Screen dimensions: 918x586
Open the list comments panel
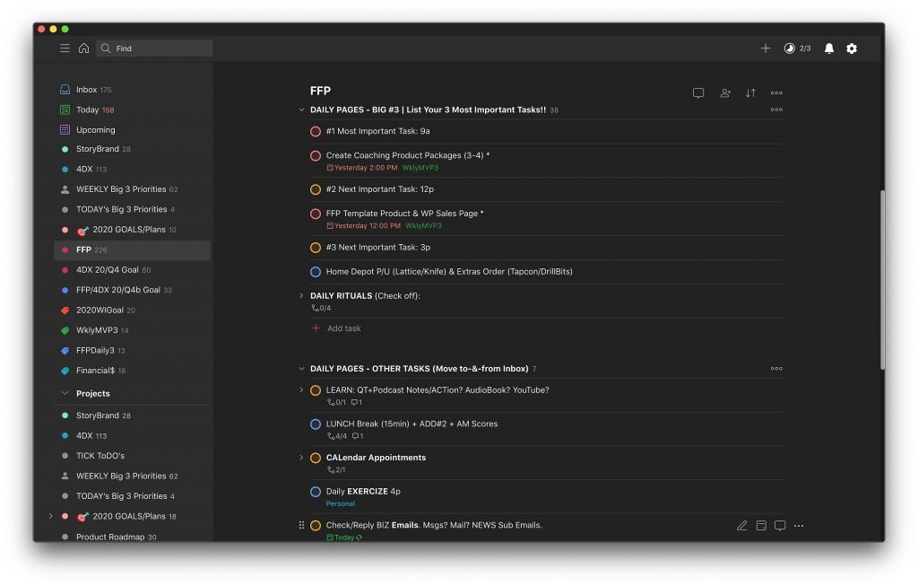click(698, 92)
